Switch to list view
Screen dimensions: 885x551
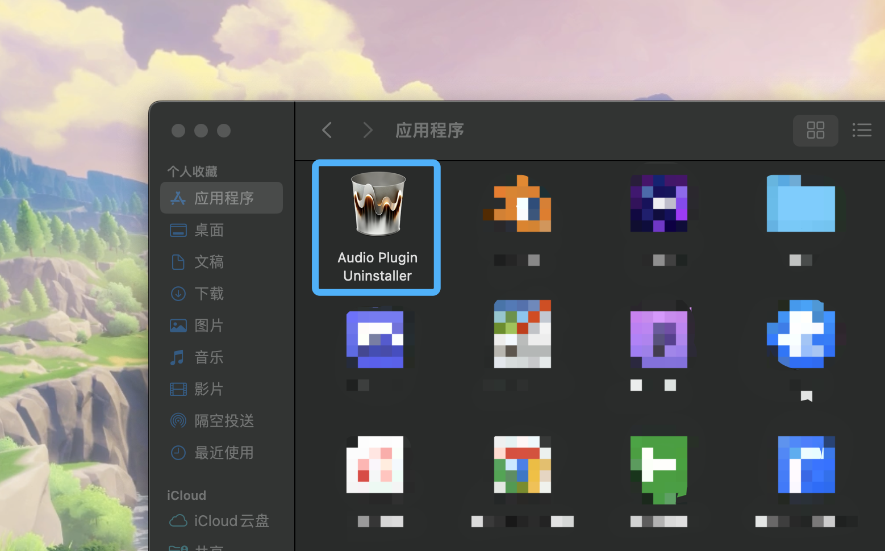coord(862,130)
